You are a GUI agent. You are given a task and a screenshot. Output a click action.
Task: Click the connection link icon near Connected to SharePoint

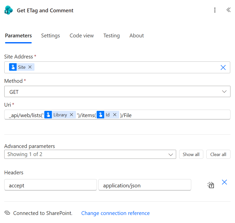7,213
